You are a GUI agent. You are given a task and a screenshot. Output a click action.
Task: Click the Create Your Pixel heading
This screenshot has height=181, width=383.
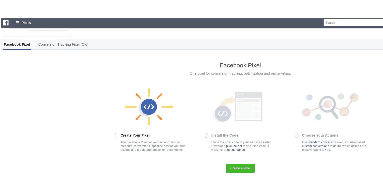pyautogui.click(x=135, y=135)
